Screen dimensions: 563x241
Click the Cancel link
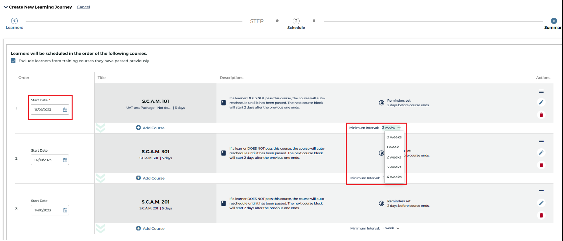tap(83, 7)
